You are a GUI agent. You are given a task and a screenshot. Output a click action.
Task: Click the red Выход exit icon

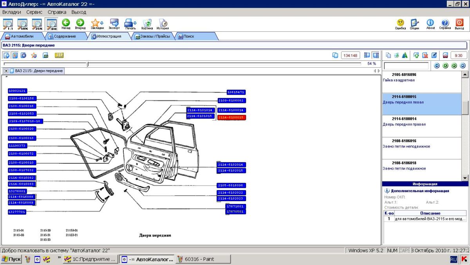point(460,24)
